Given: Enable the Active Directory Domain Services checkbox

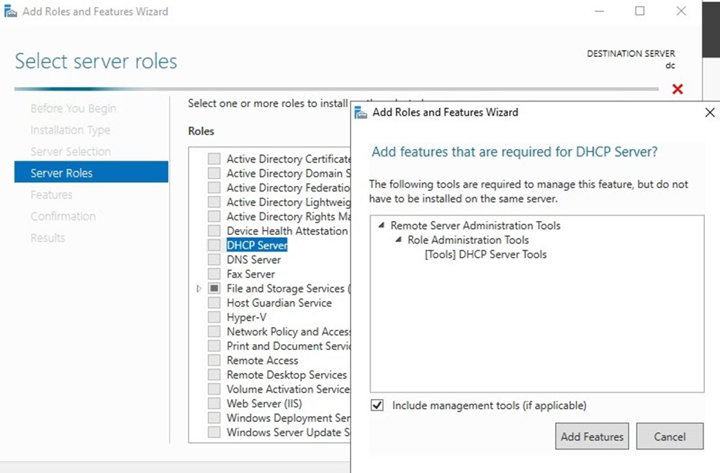Looking at the screenshot, I should [x=214, y=173].
